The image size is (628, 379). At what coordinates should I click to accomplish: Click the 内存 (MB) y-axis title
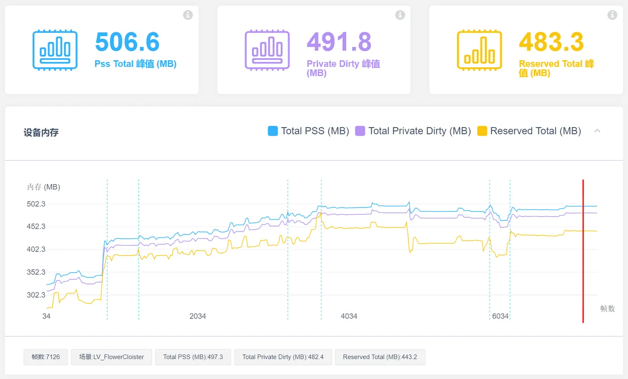pyautogui.click(x=44, y=187)
